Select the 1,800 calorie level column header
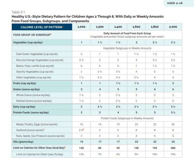Screen dimensions: 194x158 tap(154, 27)
